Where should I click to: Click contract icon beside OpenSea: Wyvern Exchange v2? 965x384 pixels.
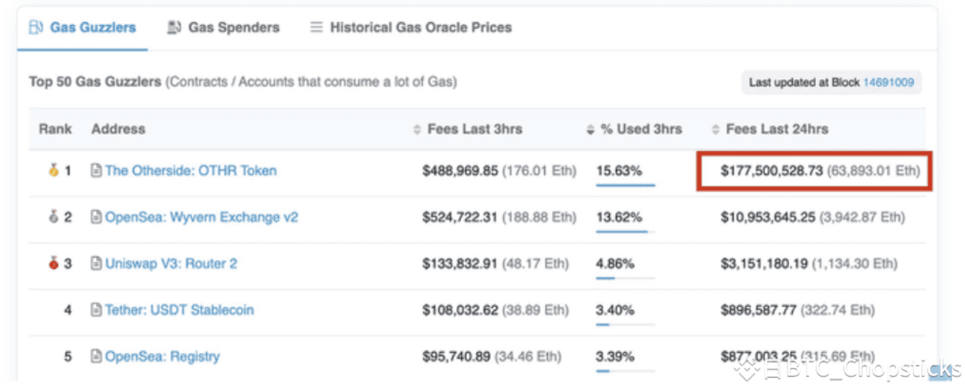(x=96, y=217)
